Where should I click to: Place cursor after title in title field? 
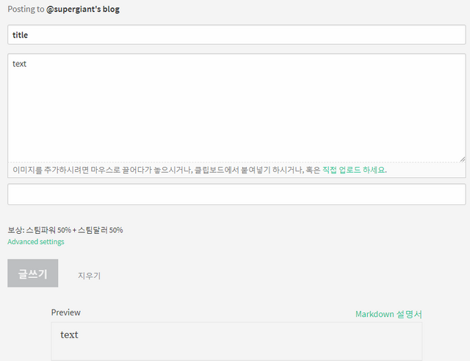(29, 35)
